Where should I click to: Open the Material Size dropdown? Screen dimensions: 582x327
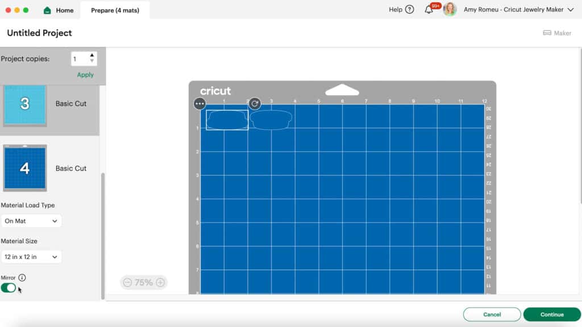(31, 257)
